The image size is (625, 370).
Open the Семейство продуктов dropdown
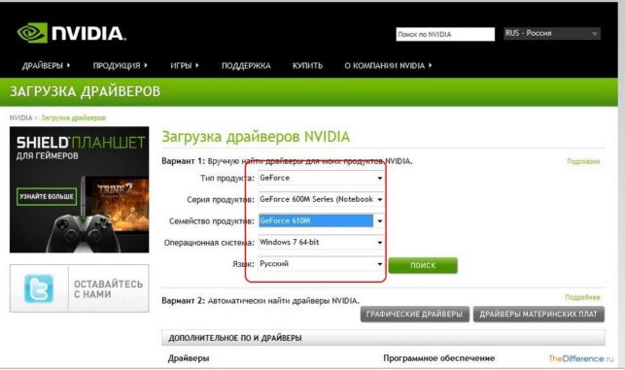coord(321,220)
